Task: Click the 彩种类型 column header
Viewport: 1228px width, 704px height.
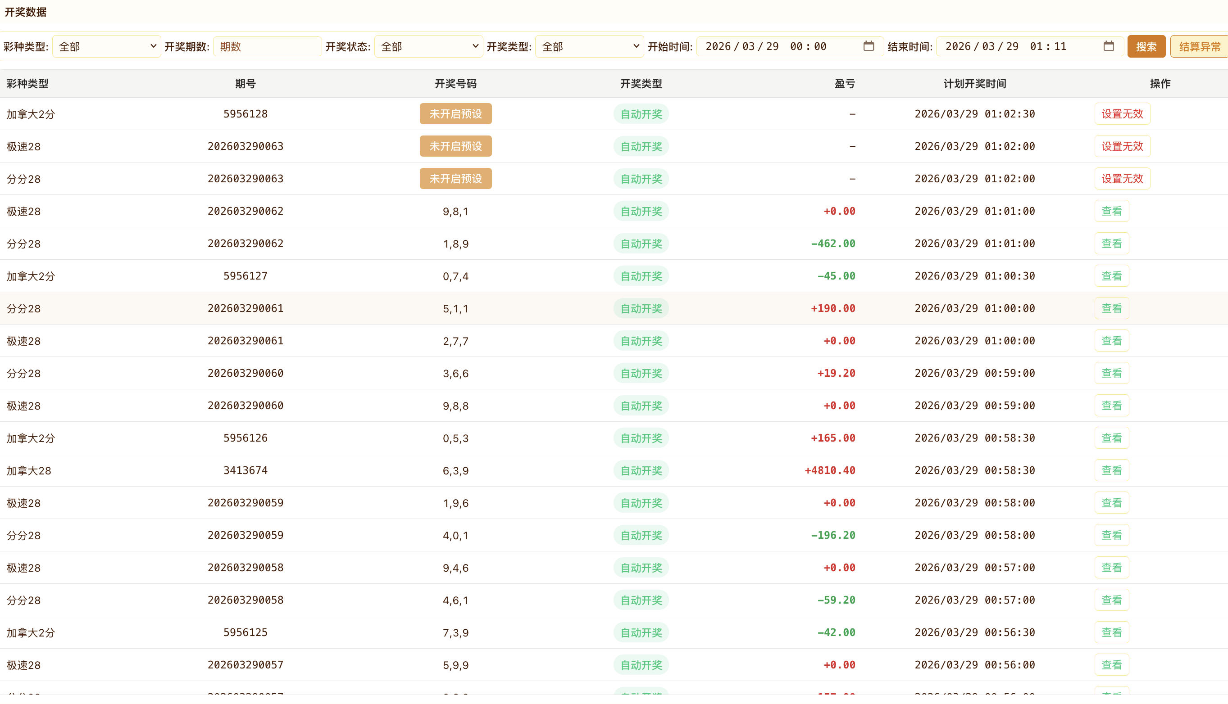Action: coord(27,84)
